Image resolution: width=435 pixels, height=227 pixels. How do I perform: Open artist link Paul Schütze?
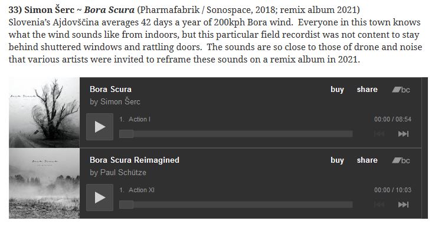coord(123,172)
